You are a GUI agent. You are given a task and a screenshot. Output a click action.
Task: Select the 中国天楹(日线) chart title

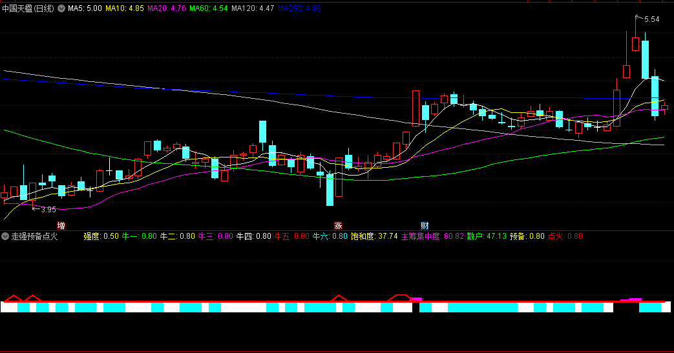[x=28, y=8]
